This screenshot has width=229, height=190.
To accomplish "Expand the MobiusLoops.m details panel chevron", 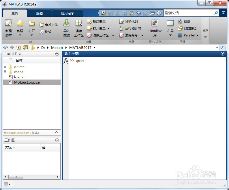I will (x=57, y=132).
